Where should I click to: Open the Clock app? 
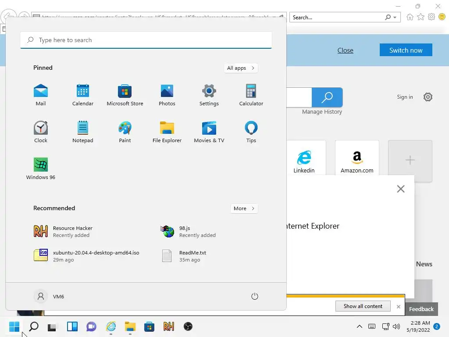pos(41,132)
